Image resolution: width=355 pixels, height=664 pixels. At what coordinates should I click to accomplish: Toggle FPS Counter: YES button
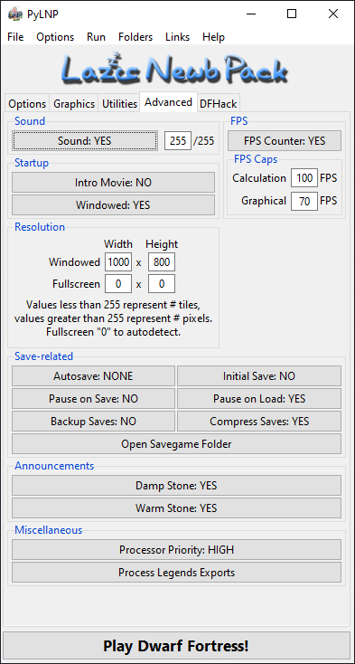click(285, 140)
